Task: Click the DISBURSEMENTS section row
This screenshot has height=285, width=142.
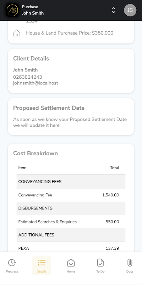Action: [x=71, y=208]
